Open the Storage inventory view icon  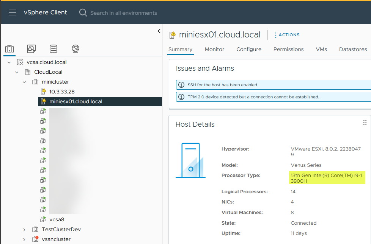click(53, 48)
